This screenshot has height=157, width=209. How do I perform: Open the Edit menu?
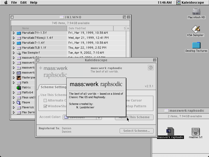(x=24, y=3)
